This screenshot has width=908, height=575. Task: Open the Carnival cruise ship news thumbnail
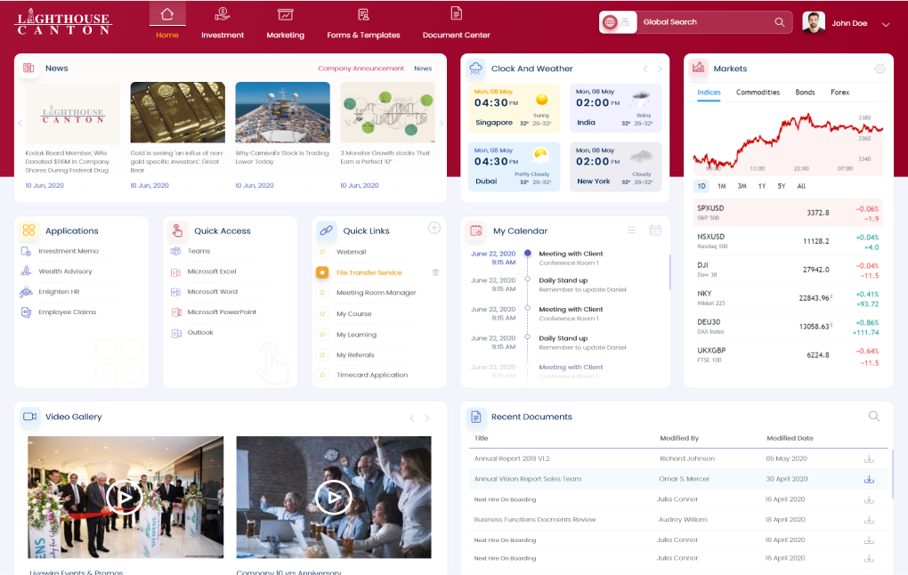coord(282,112)
